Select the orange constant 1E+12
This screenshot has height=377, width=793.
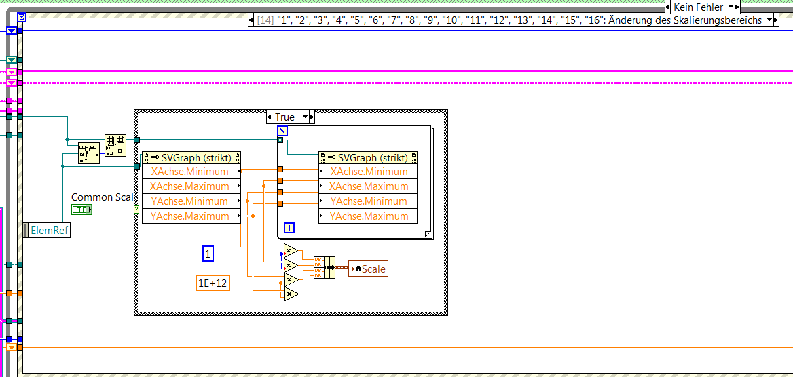tap(213, 283)
